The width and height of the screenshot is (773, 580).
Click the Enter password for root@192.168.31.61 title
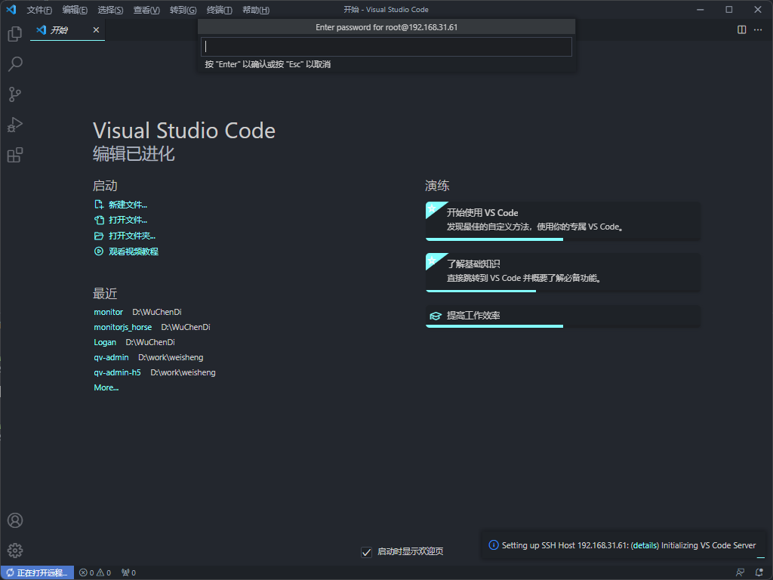[386, 27]
